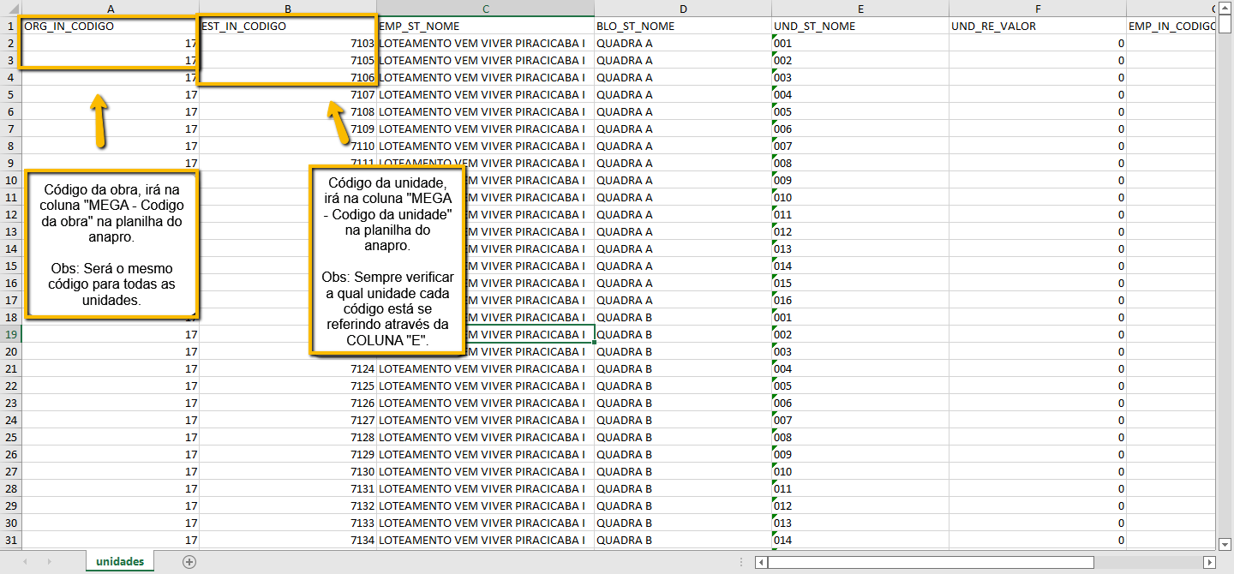Click the previous sheet navigation arrow

[x=25, y=562]
